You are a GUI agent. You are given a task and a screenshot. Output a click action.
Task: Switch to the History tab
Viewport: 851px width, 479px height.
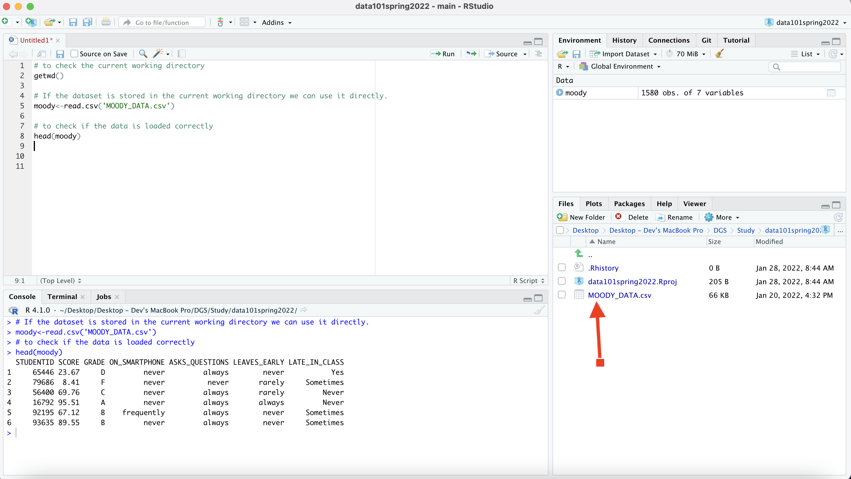[x=624, y=40]
